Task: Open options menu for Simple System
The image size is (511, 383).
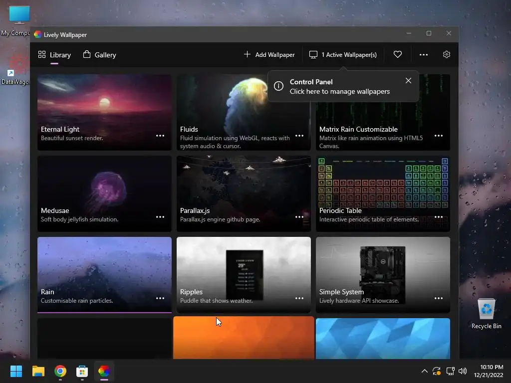Action: click(x=438, y=298)
